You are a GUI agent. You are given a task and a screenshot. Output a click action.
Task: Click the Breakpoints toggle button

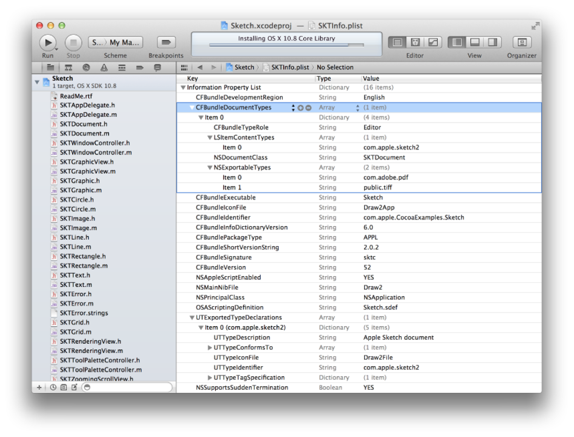tap(166, 43)
